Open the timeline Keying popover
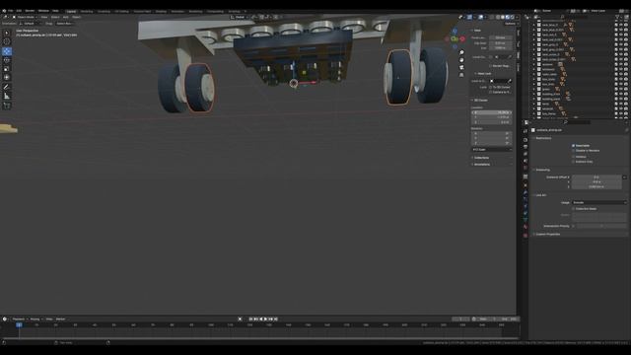Image resolution: width=631 pixels, height=355 pixels. click(x=35, y=319)
